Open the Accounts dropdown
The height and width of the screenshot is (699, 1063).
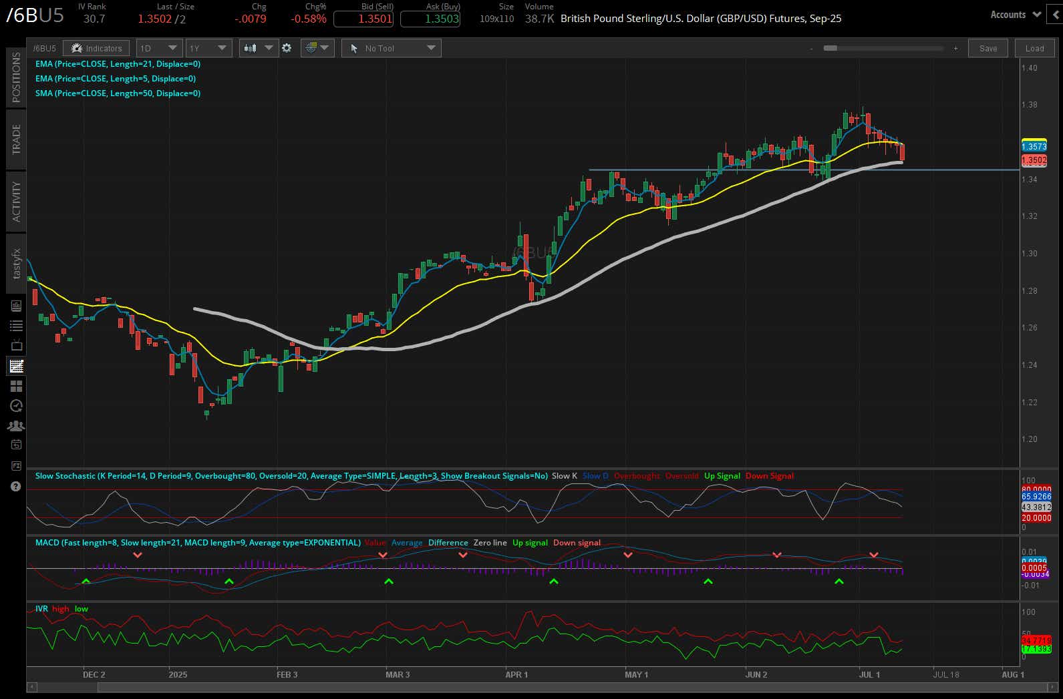1016,14
